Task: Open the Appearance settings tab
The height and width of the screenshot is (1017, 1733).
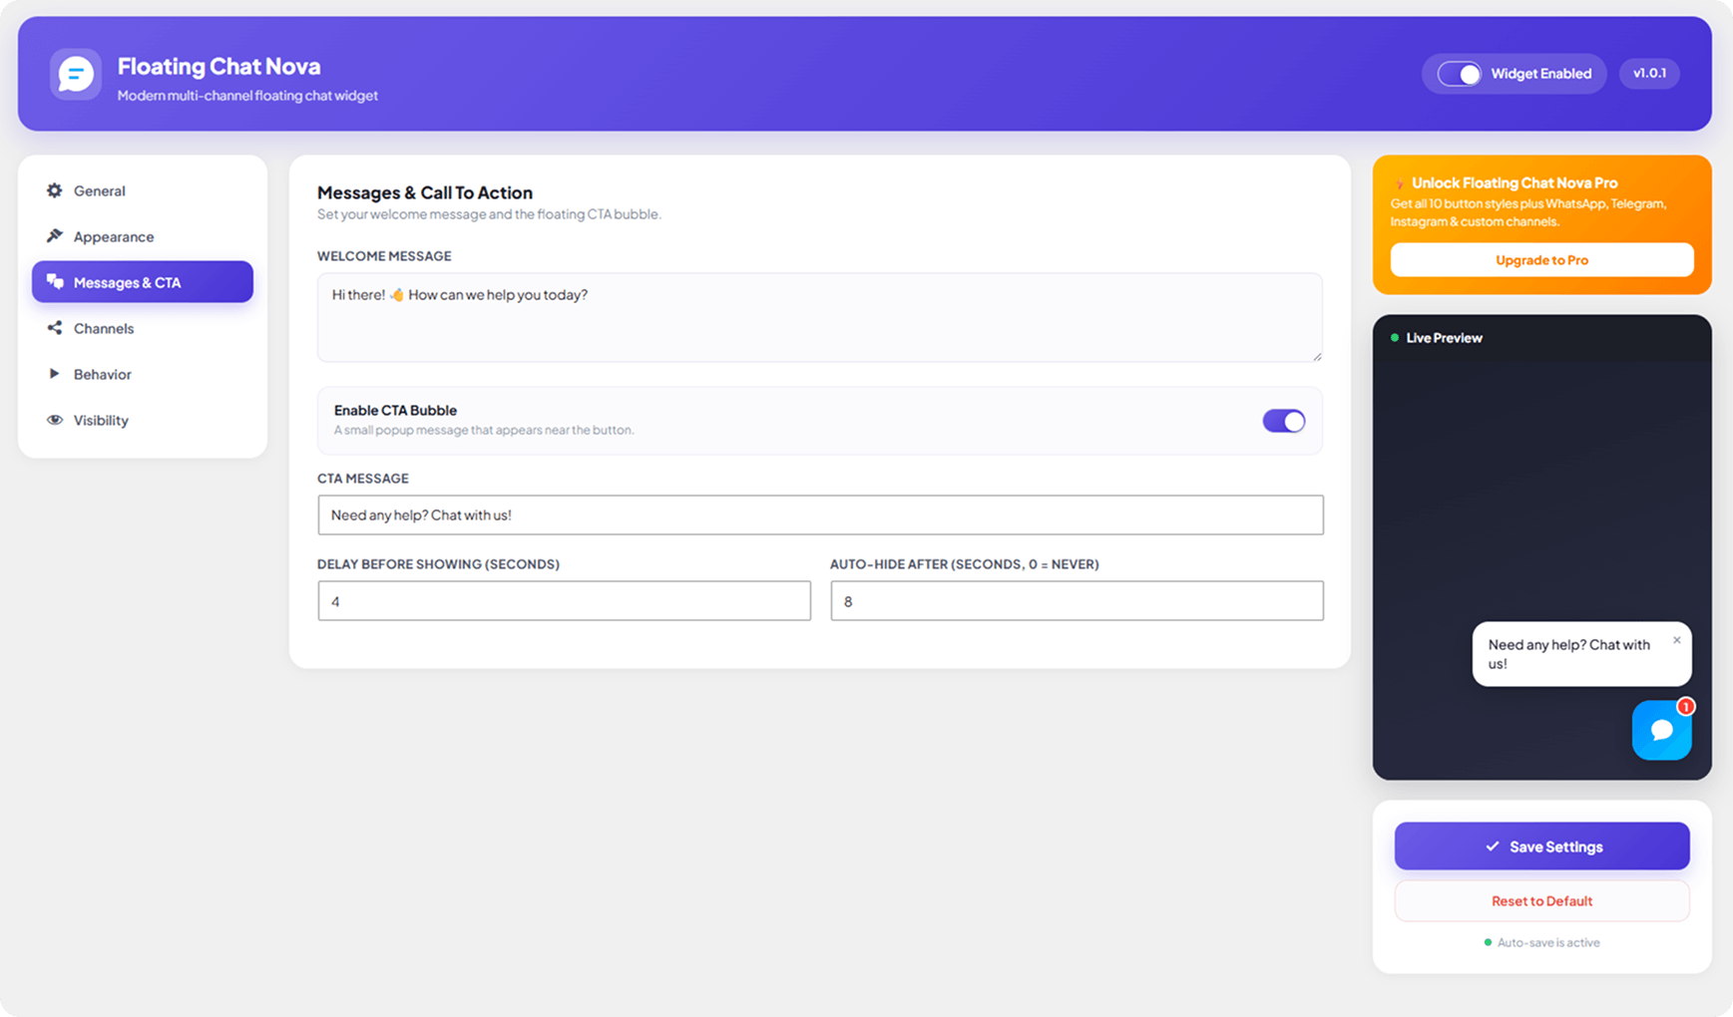Action: [143, 236]
